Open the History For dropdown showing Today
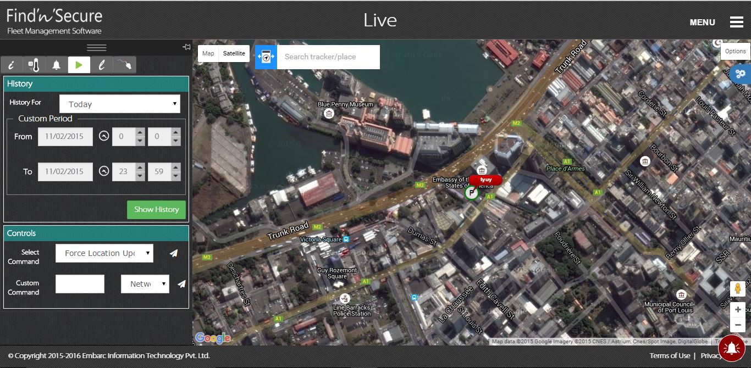Image resolution: width=751 pixels, height=368 pixels. click(x=120, y=104)
